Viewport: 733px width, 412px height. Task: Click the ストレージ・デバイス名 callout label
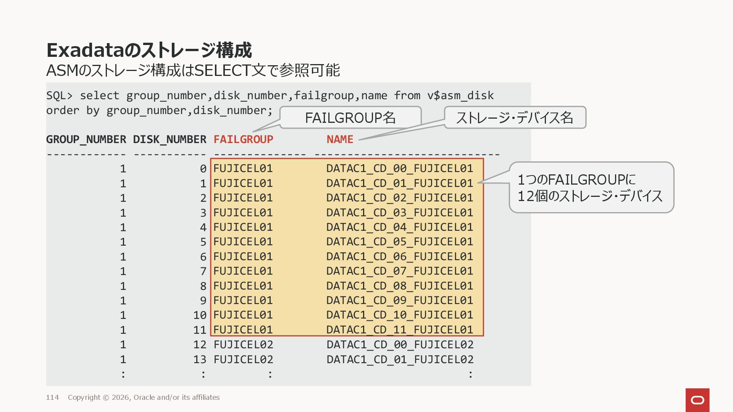point(515,117)
